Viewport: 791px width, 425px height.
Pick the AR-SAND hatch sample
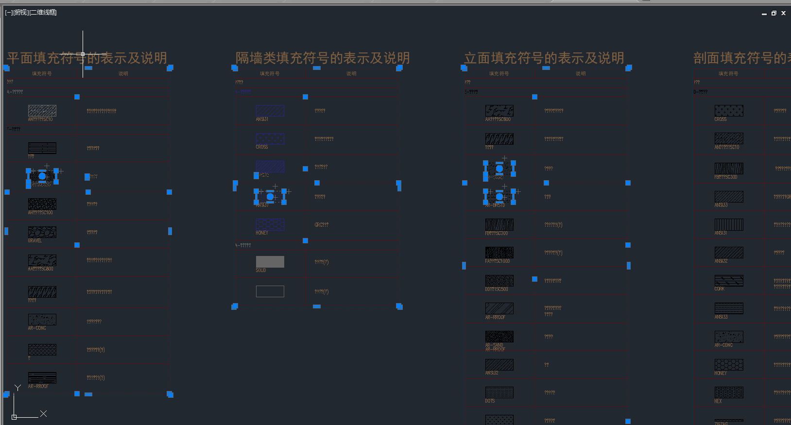point(499,337)
